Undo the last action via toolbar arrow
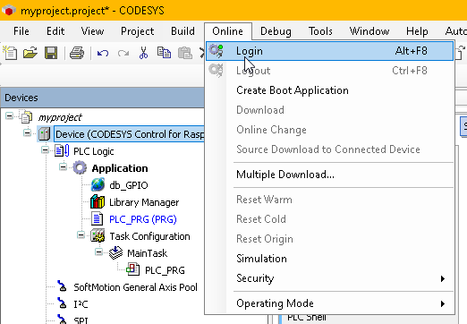This screenshot has height=324, width=467. point(103,54)
